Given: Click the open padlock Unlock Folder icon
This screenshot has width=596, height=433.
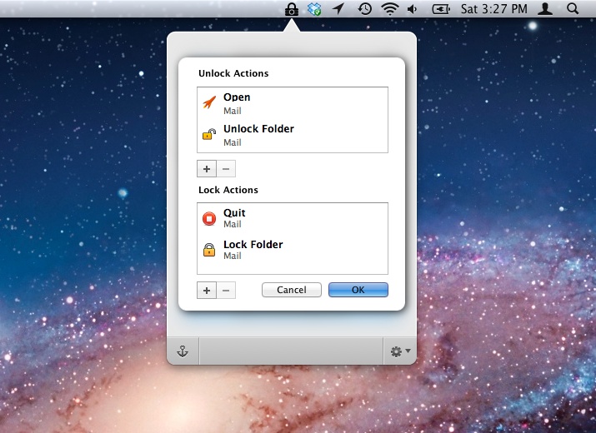Looking at the screenshot, I should (209, 134).
